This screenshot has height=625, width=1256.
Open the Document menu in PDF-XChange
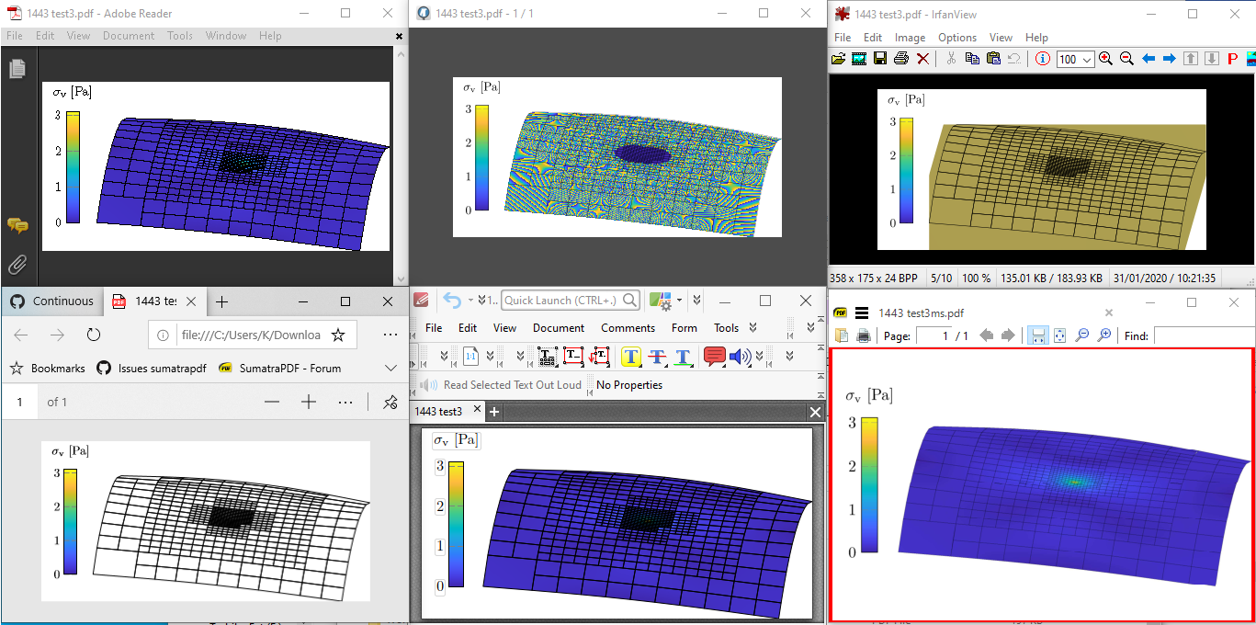tap(559, 327)
